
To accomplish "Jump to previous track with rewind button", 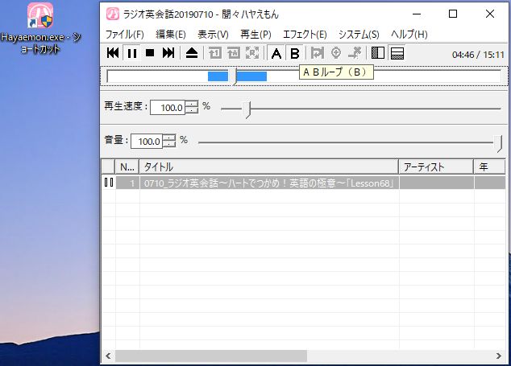I will 113,53.
